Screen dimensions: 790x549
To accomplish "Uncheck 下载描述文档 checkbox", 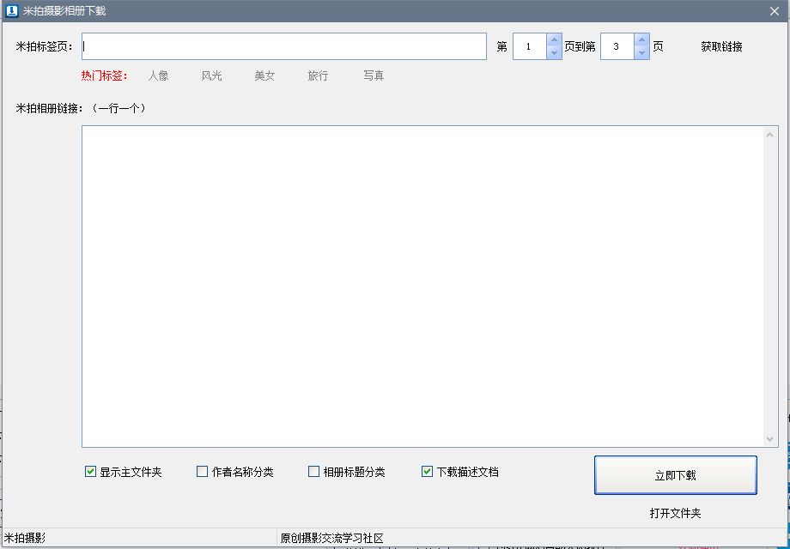I will click(427, 472).
